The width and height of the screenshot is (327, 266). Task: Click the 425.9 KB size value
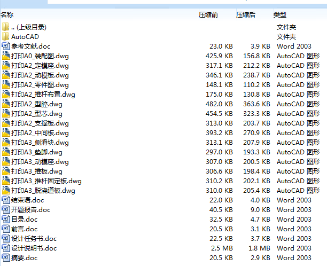coord(219,56)
